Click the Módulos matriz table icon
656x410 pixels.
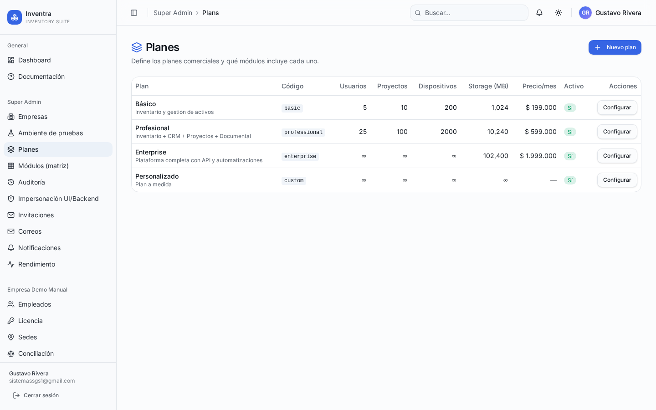click(11, 166)
